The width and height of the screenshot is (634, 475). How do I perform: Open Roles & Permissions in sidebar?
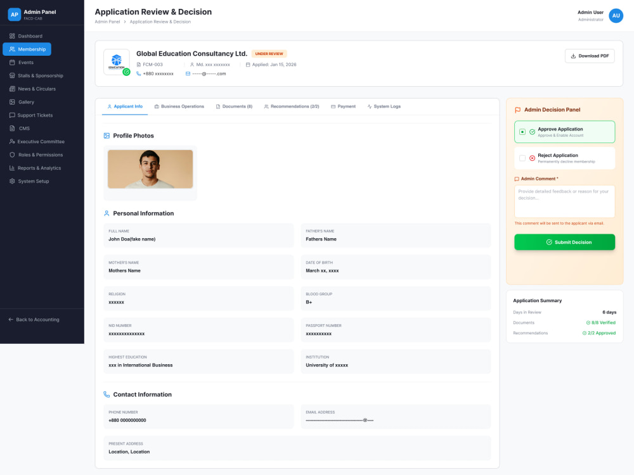[x=41, y=155]
